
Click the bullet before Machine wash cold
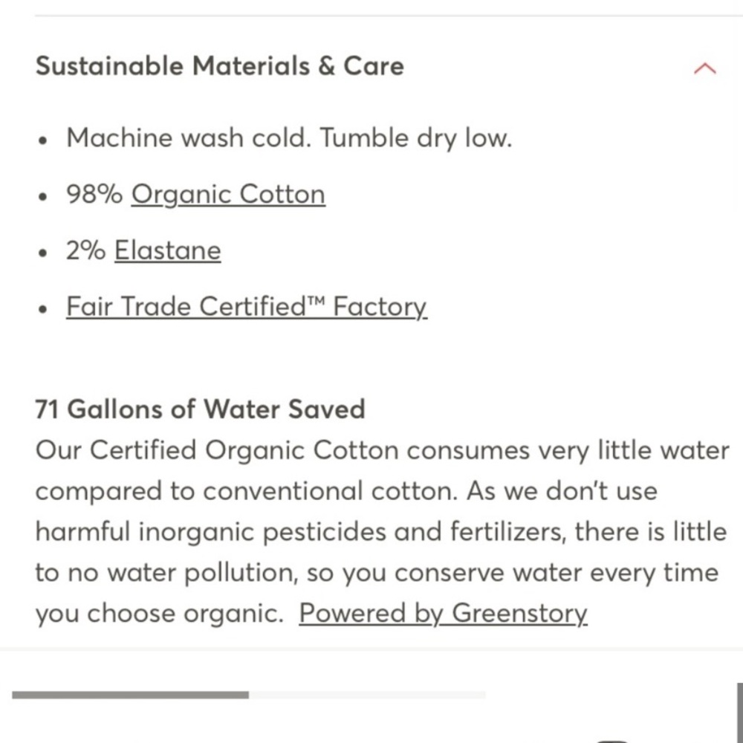click(x=43, y=141)
